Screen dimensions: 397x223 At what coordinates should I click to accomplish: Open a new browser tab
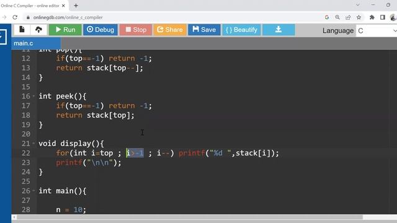click(x=76, y=6)
